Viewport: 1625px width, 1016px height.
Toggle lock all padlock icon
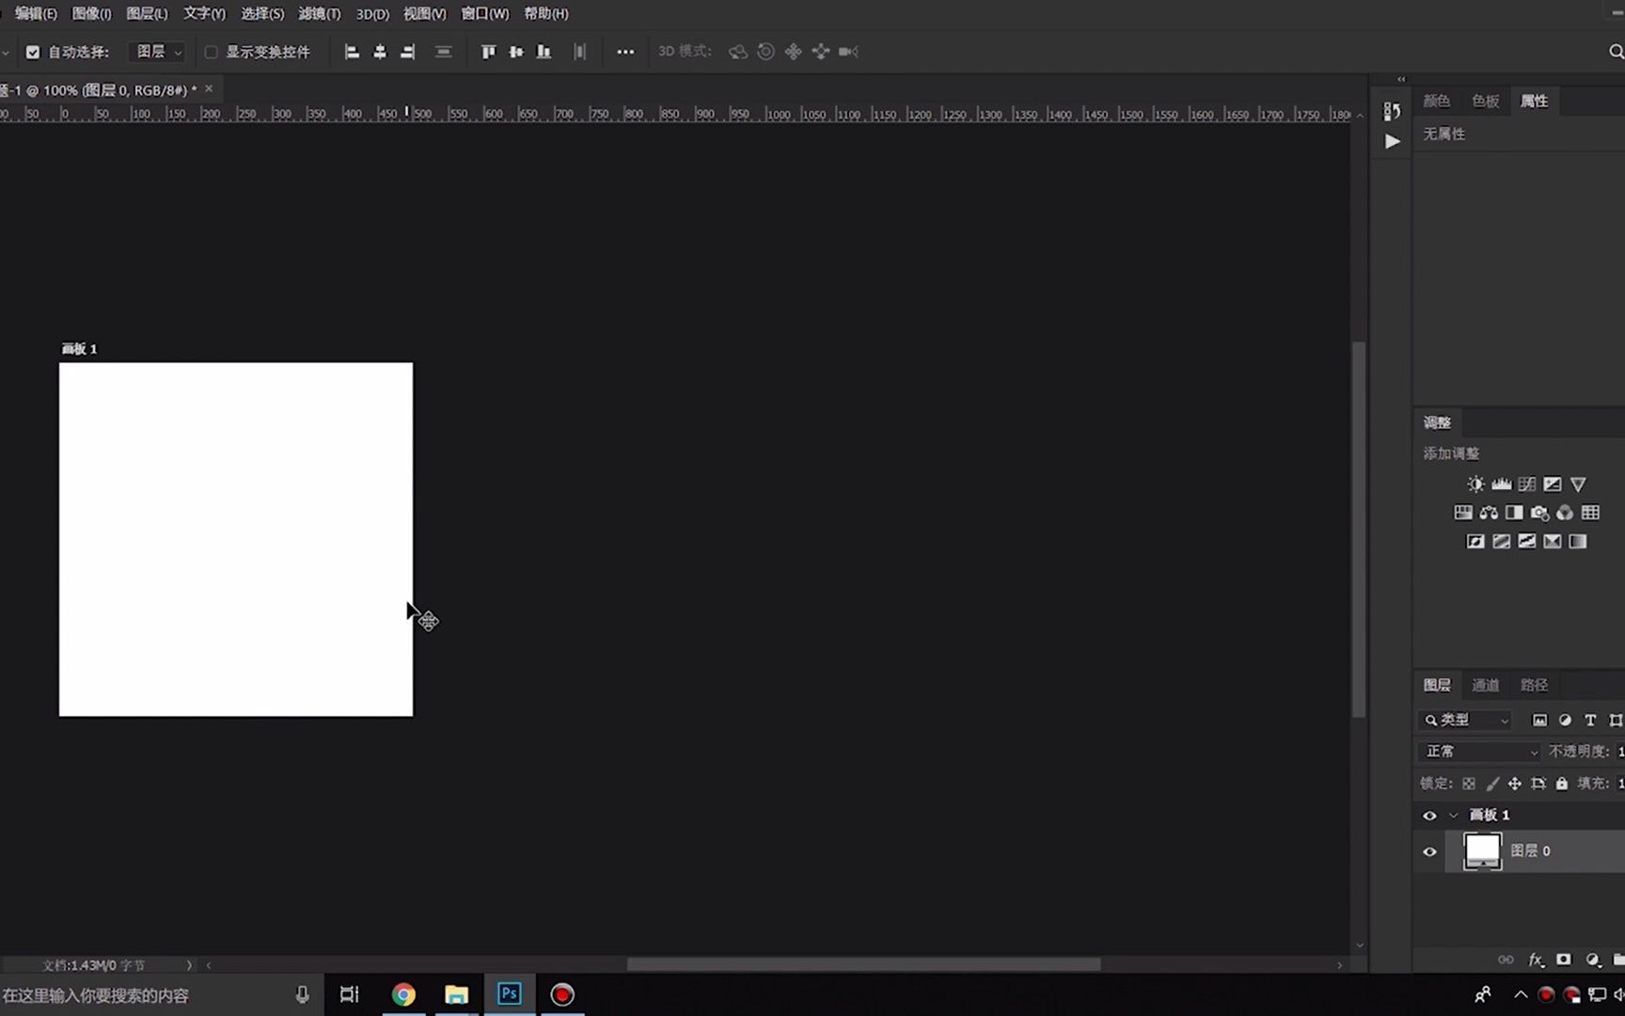[x=1562, y=784]
